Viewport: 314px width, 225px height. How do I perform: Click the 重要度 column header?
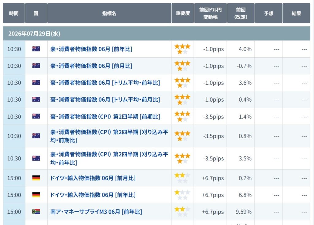coord(183,13)
